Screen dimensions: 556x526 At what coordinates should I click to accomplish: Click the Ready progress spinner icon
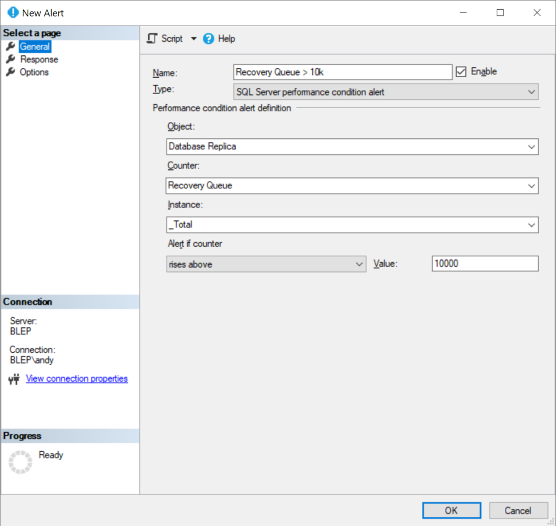tap(20, 462)
